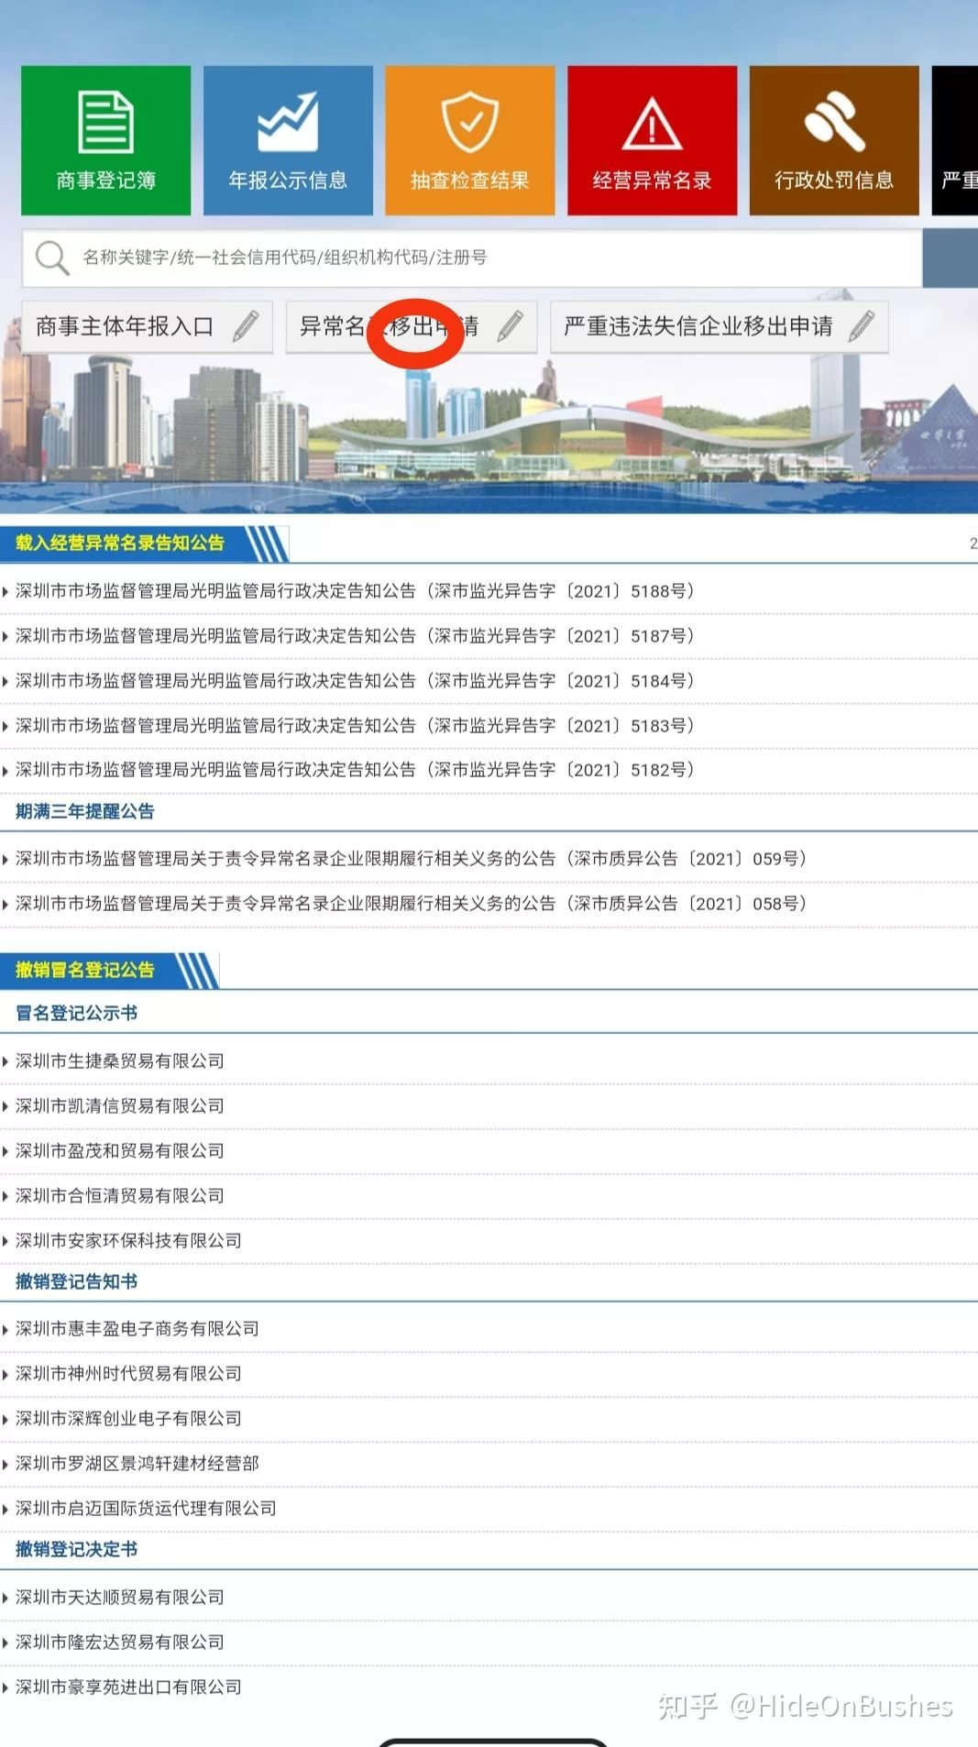Image resolution: width=978 pixels, height=1747 pixels.
Task: Open the 年报公示信息 chart tile
Action: 288,140
